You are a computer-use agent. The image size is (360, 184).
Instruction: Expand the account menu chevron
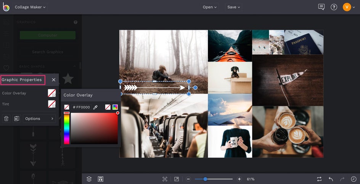[x=354, y=7]
